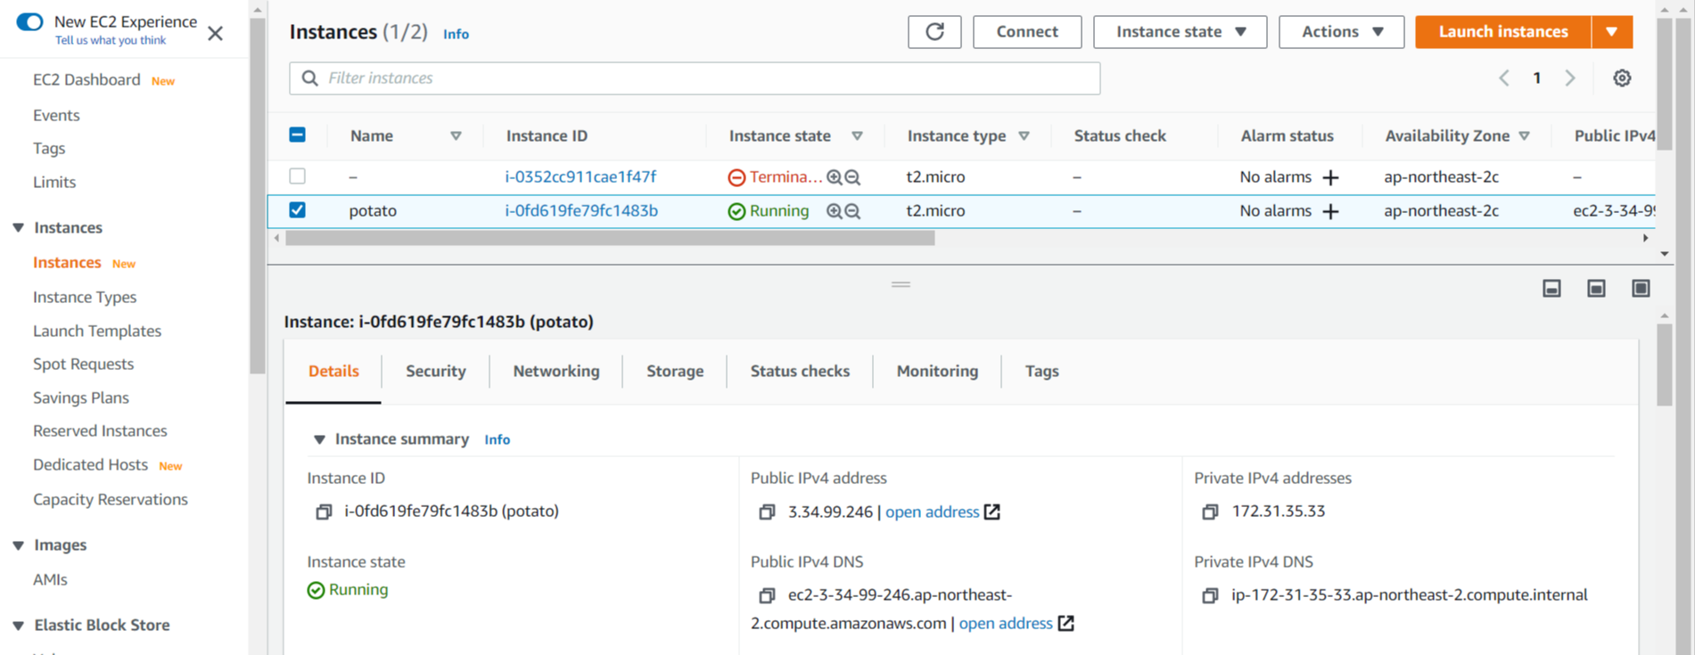Click the details panel vertical scrollbar

click(x=1665, y=365)
